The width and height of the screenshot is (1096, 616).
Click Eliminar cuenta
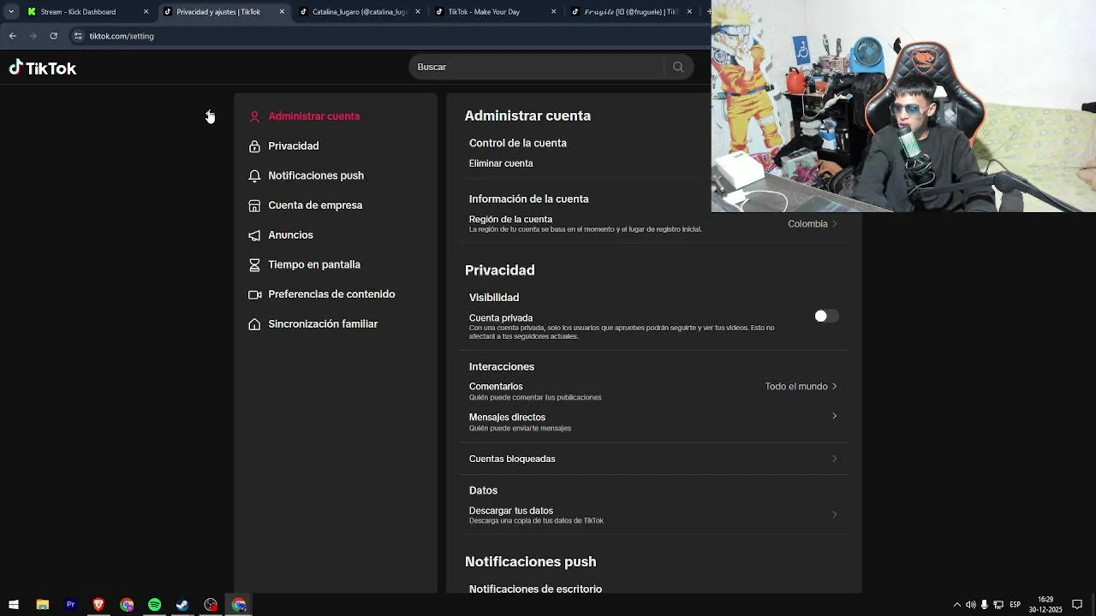click(x=501, y=163)
